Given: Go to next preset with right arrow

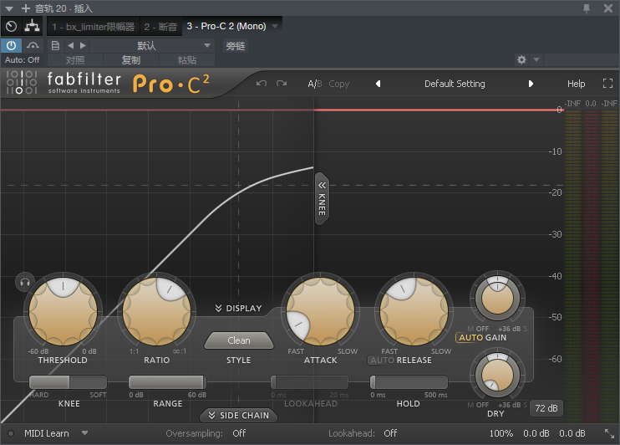Looking at the screenshot, I should point(531,84).
